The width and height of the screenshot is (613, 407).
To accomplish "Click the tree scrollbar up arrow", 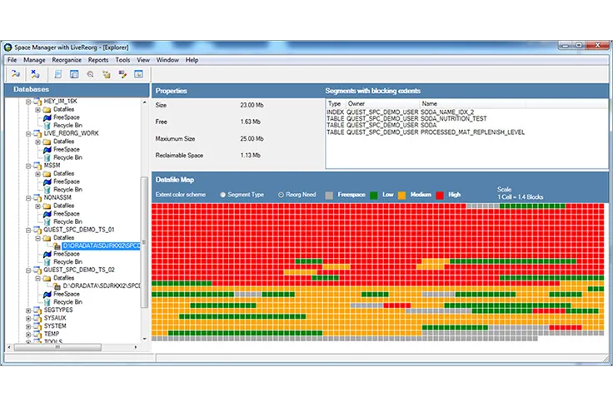I will [145, 102].
